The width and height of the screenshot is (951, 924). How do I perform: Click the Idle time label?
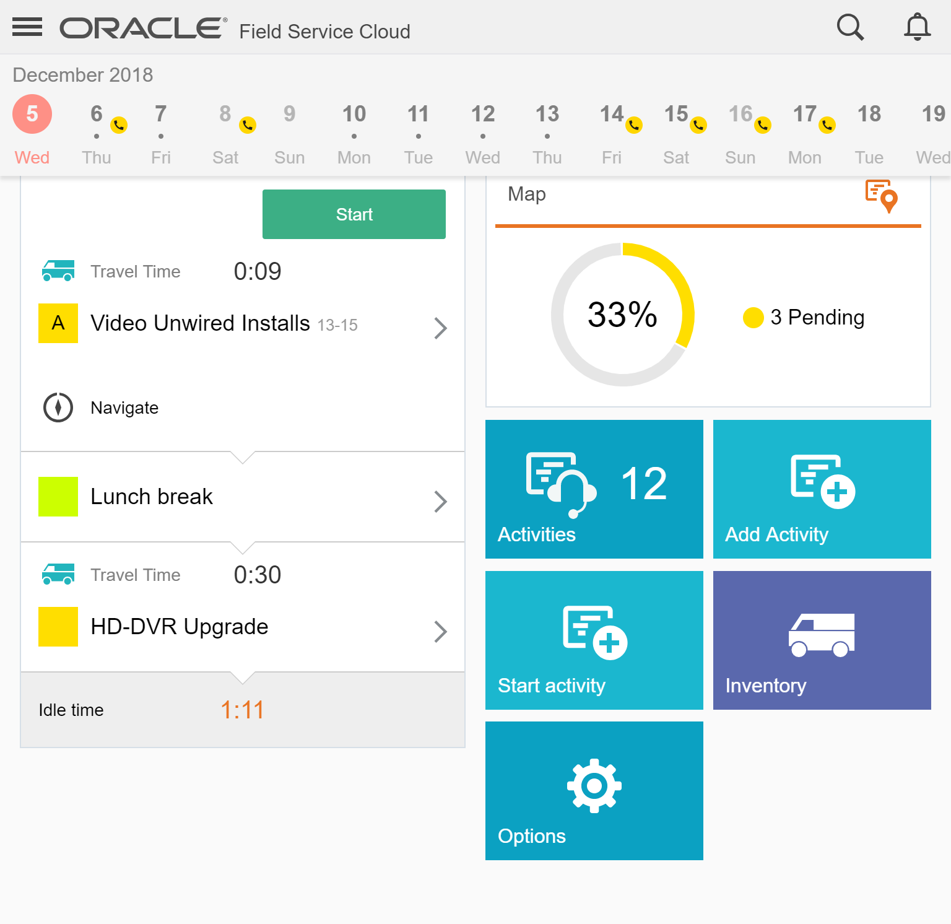[x=71, y=710]
